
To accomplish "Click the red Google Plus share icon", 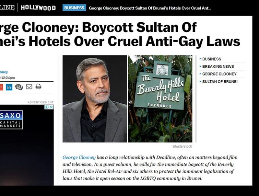I will pos(1,87).
